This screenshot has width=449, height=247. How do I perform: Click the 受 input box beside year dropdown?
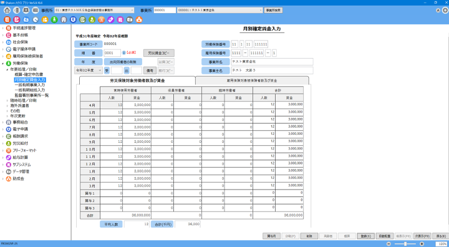[x=117, y=70]
